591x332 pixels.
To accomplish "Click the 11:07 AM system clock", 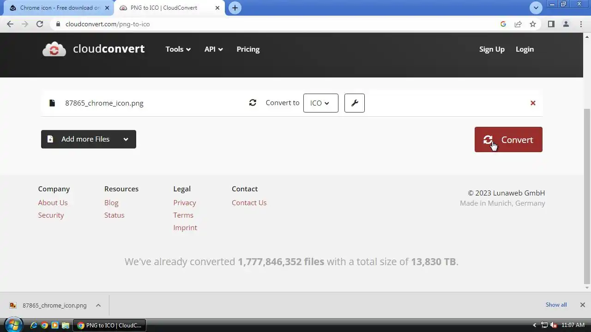I will 573,325.
